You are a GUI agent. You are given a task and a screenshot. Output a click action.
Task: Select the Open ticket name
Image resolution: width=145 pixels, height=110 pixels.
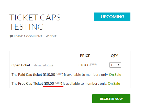(x=21, y=65)
